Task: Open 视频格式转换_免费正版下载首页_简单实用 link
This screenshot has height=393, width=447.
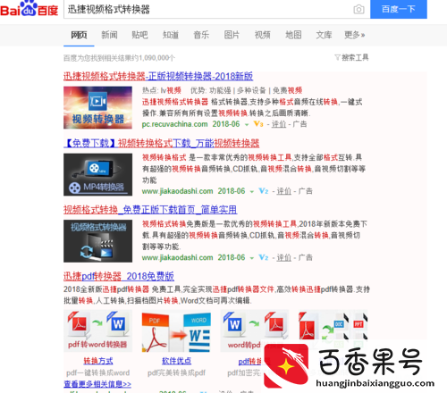Action: [x=150, y=210]
